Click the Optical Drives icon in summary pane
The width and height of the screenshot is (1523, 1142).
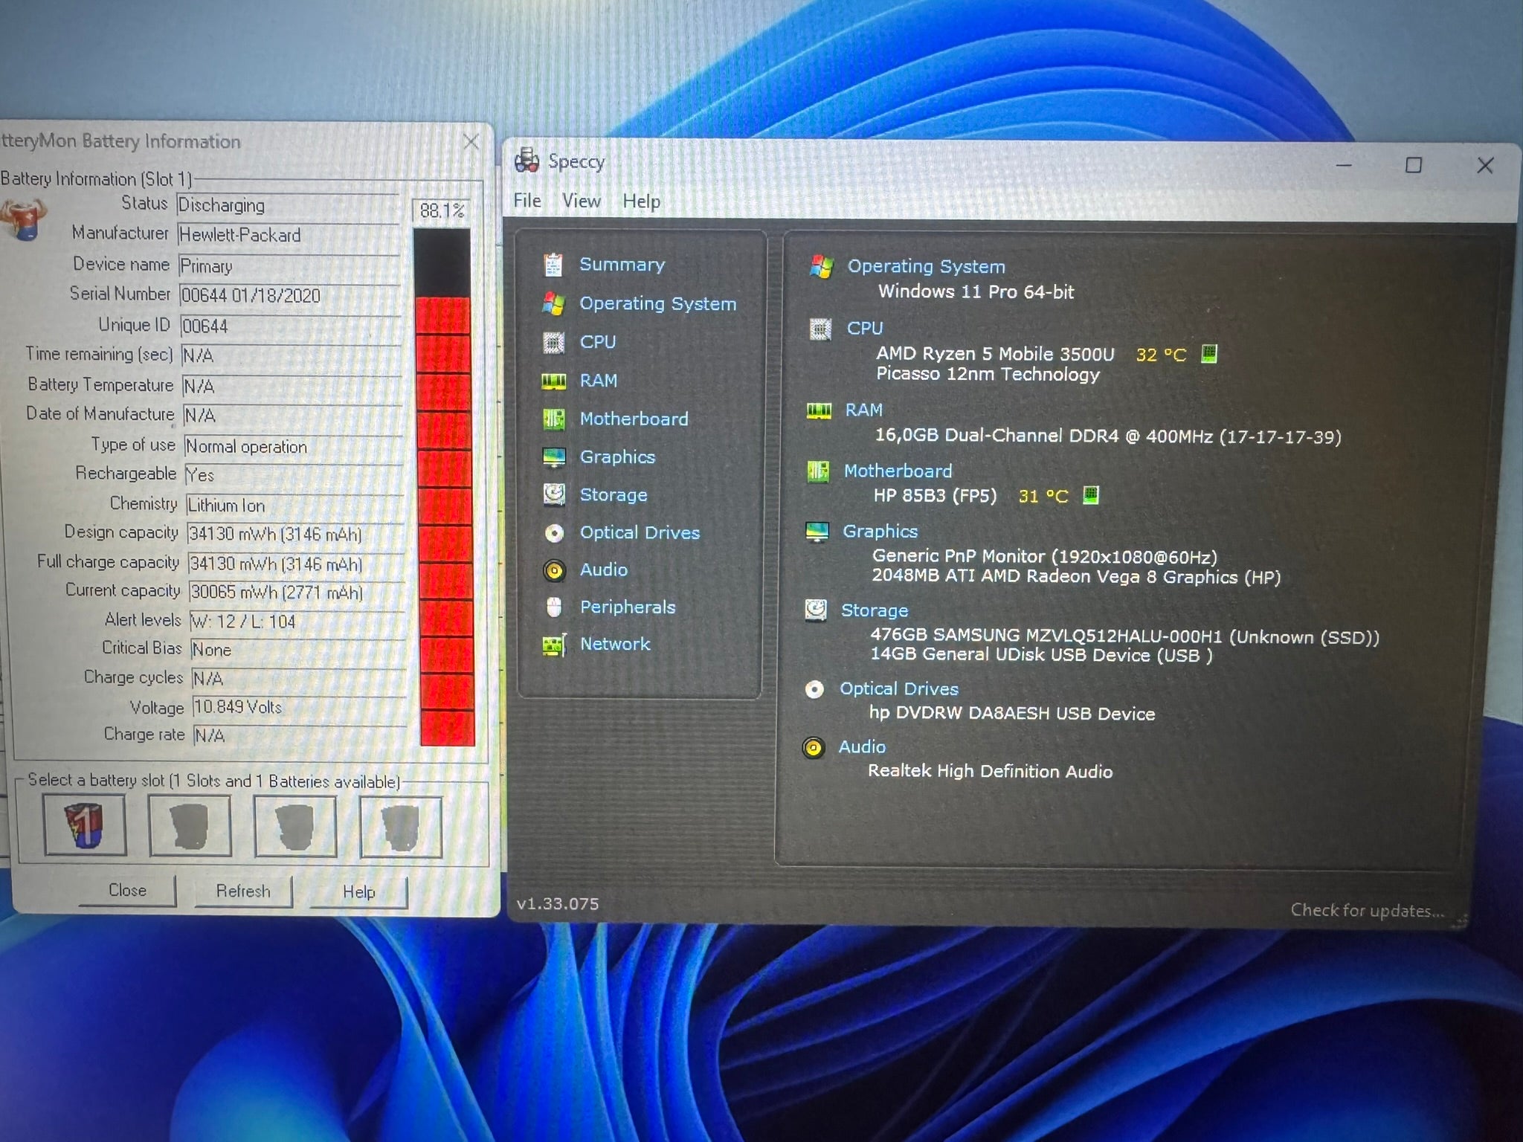click(x=814, y=689)
